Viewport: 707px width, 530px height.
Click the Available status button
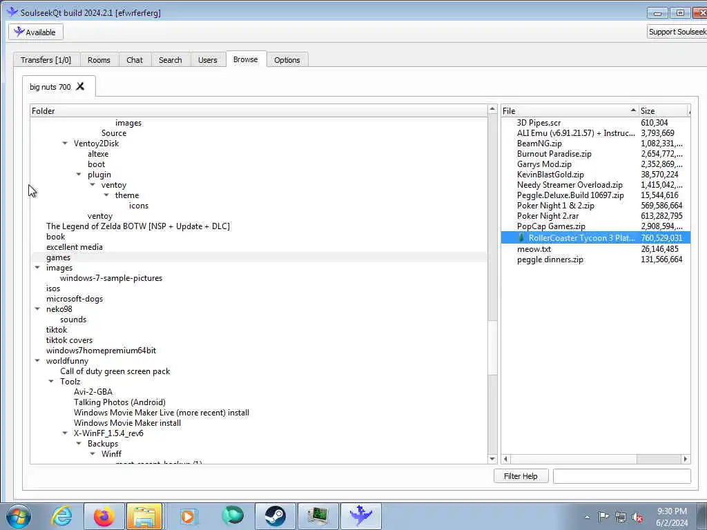tap(36, 32)
